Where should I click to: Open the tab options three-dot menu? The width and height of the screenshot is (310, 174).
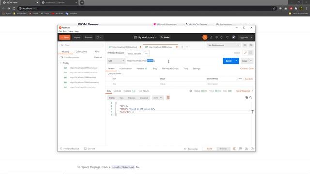pyautogui.click(x=186, y=47)
